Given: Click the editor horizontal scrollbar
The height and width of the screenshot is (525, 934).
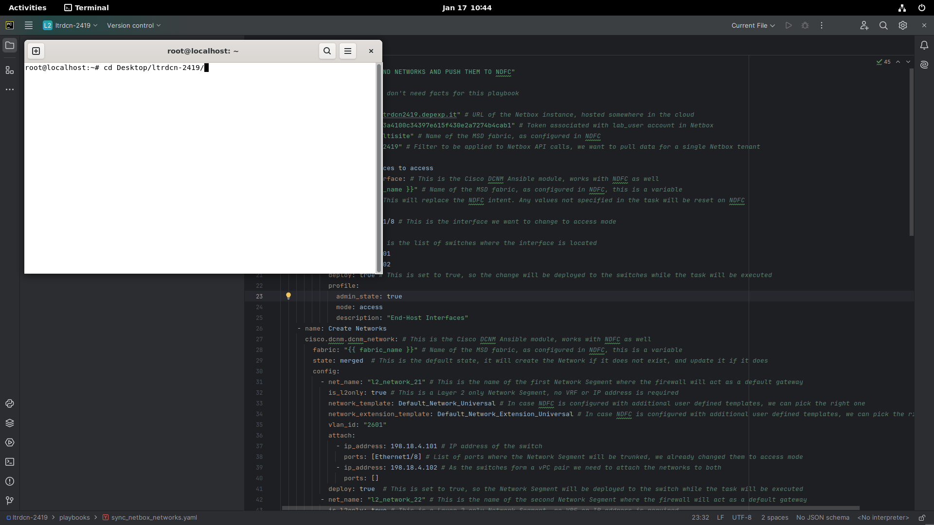Looking at the screenshot, I should pyautogui.click(x=571, y=508).
